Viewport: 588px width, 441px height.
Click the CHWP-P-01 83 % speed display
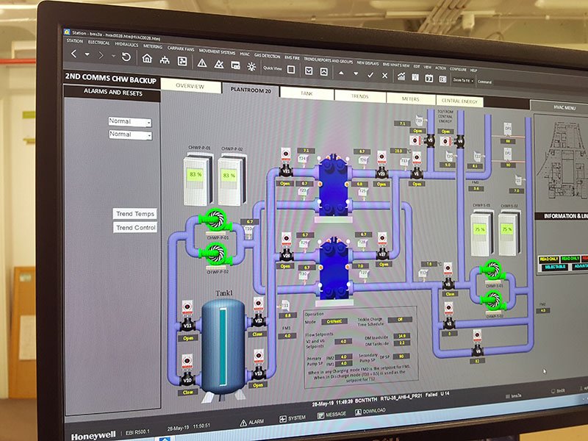click(195, 174)
